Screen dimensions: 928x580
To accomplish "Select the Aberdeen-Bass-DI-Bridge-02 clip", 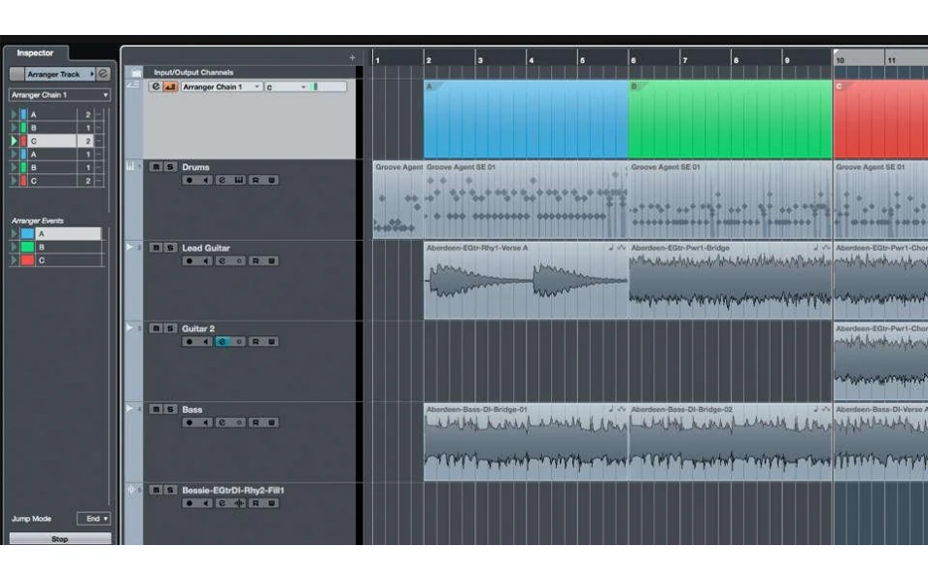I will coord(731,441).
